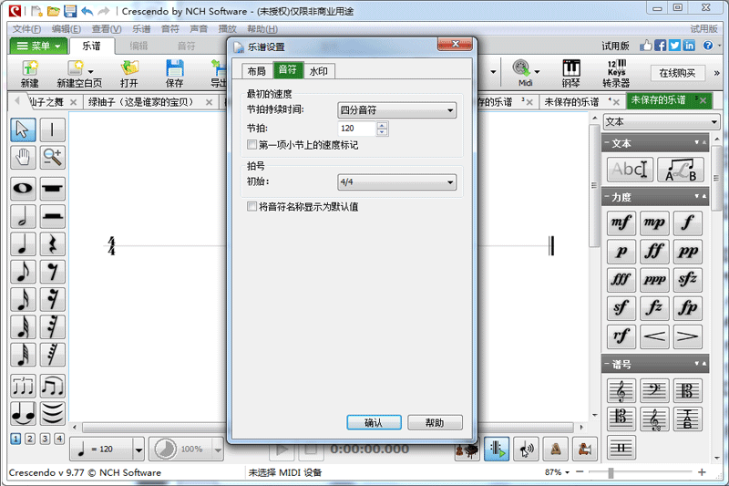
Task: Expand the New Blank Page dropdown arrow
Action: point(90,72)
